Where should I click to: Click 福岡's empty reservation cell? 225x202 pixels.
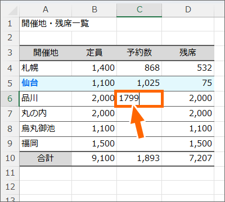[139, 144]
